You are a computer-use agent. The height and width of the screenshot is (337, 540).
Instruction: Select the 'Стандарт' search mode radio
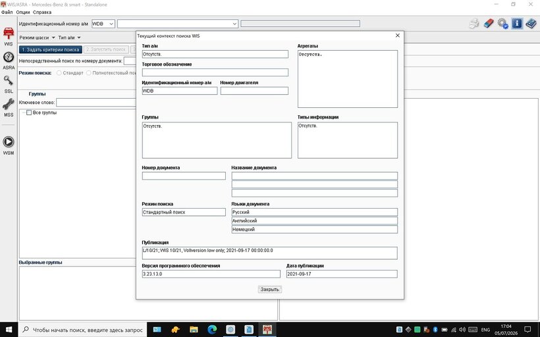click(59, 73)
